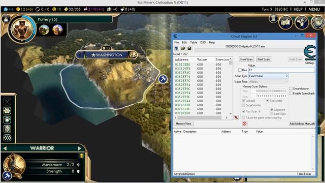Open the Help menu in Cheat Engine

212,42
